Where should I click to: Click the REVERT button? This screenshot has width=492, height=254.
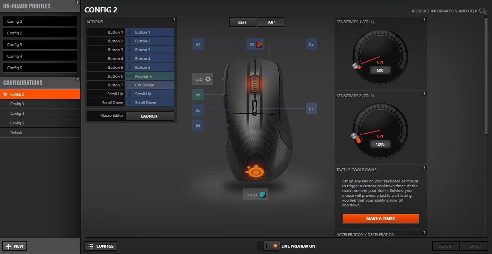(446, 246)
